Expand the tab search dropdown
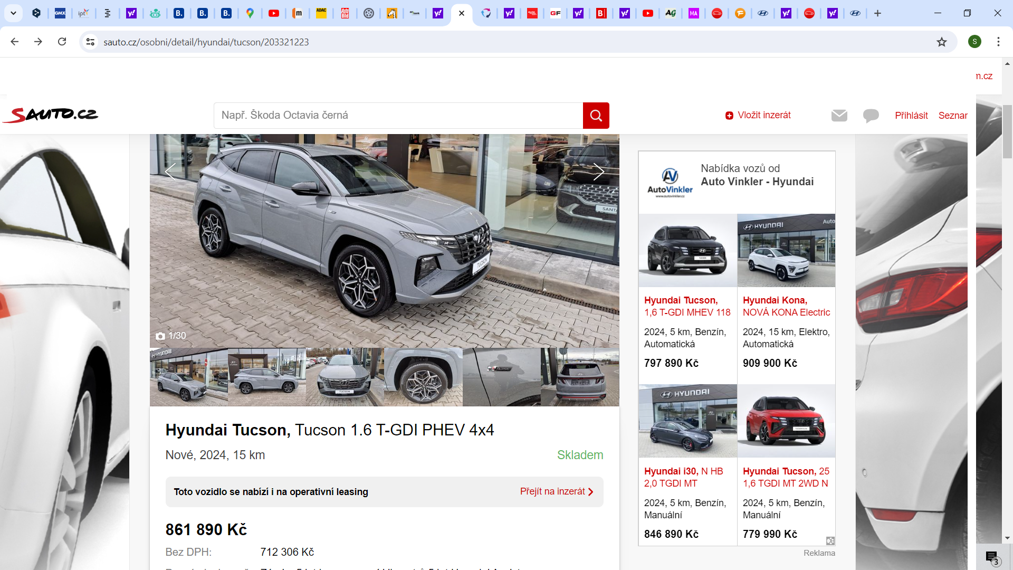This screenshot has width=1013, height=570. (13, 13)
